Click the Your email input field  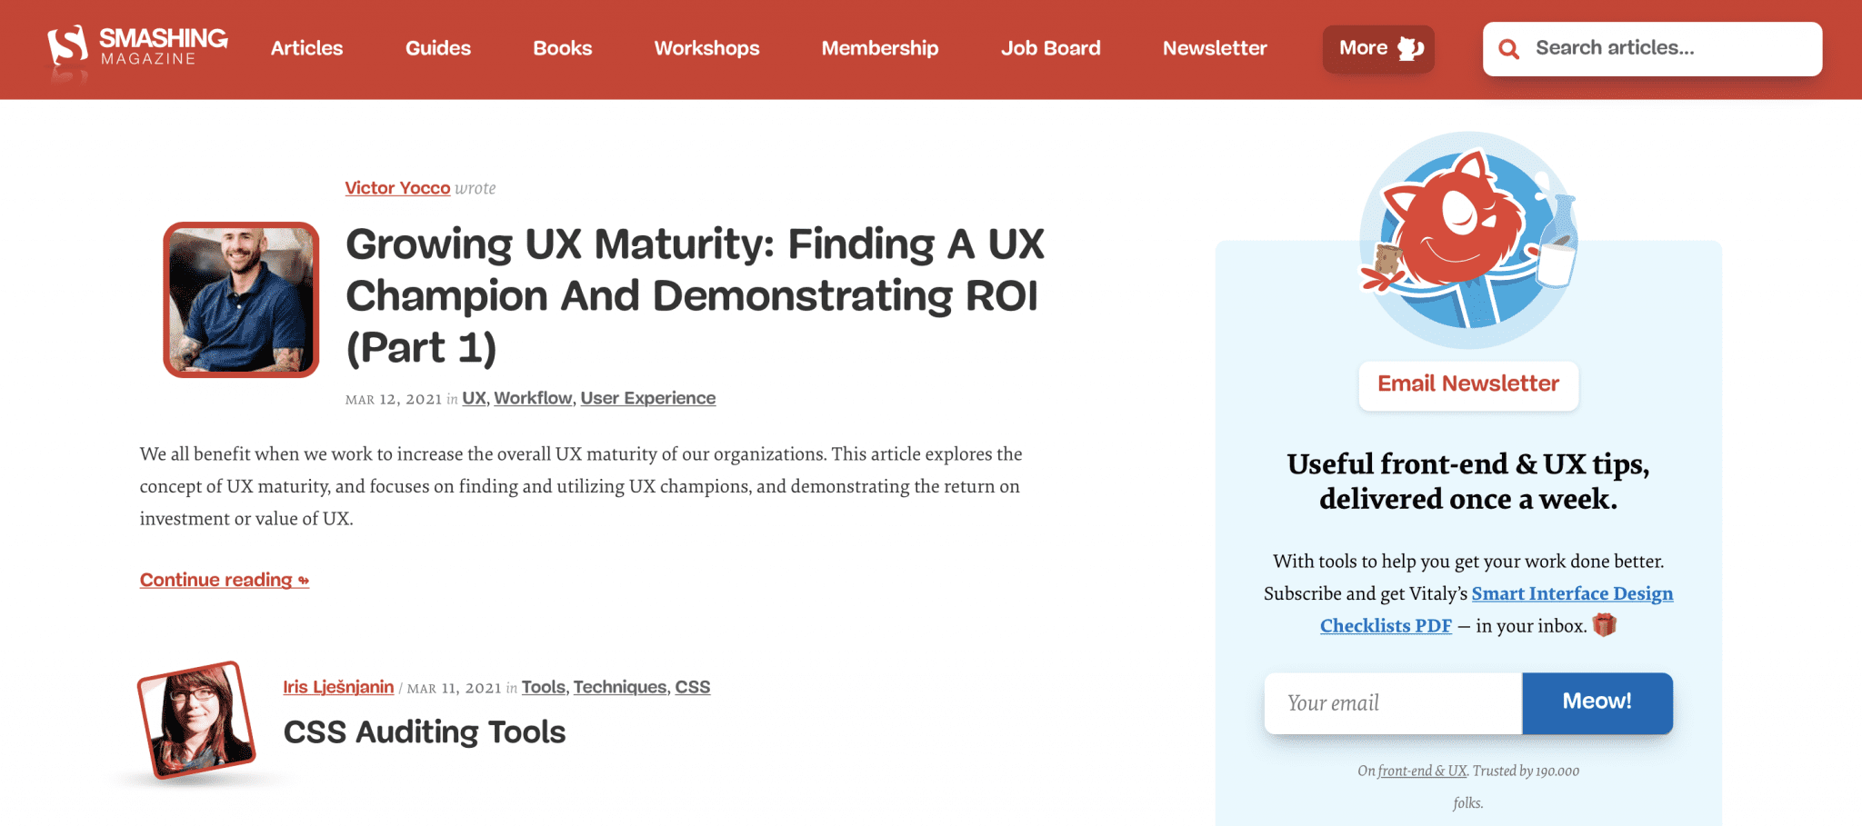click(1392, 703)
